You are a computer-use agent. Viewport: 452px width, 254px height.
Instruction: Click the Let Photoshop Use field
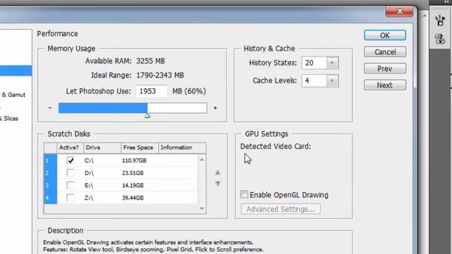[x=152, y=91]
